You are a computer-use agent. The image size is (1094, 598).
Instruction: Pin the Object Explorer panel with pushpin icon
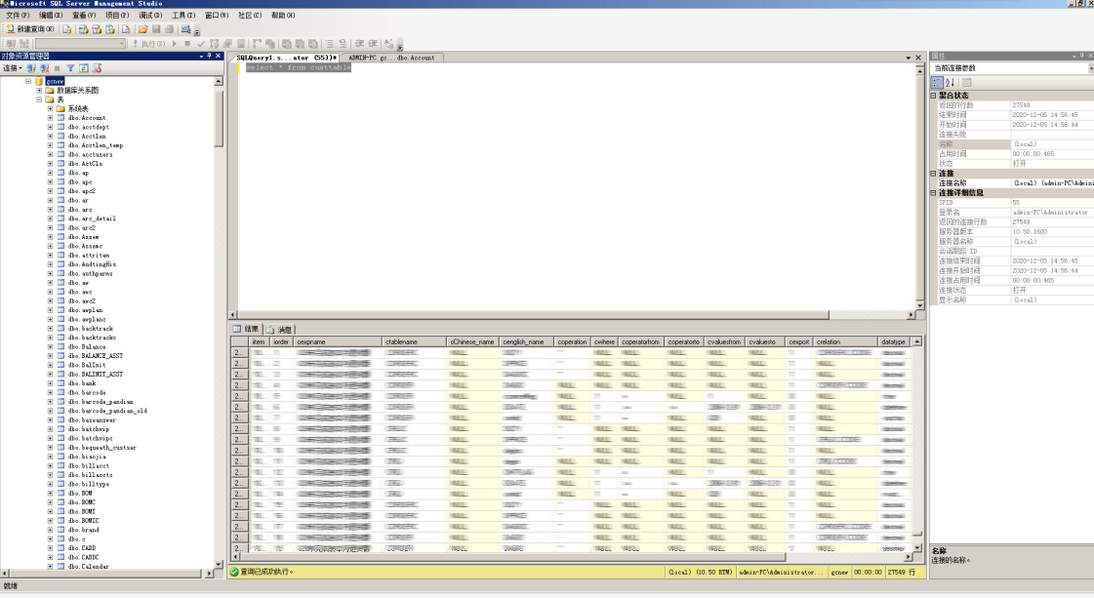pos(210,57)
